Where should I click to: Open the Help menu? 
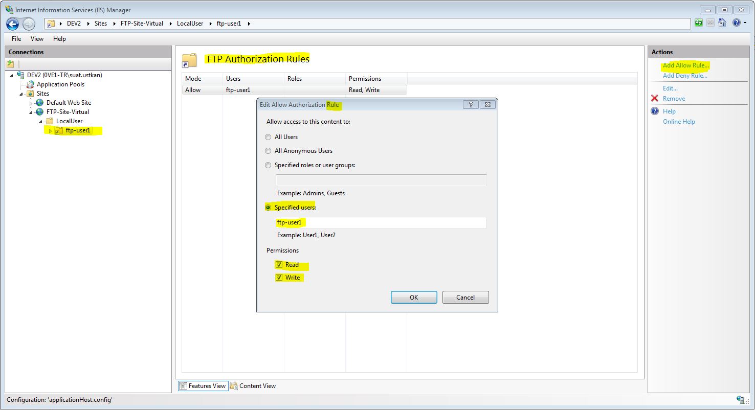[x=59, y=39]
